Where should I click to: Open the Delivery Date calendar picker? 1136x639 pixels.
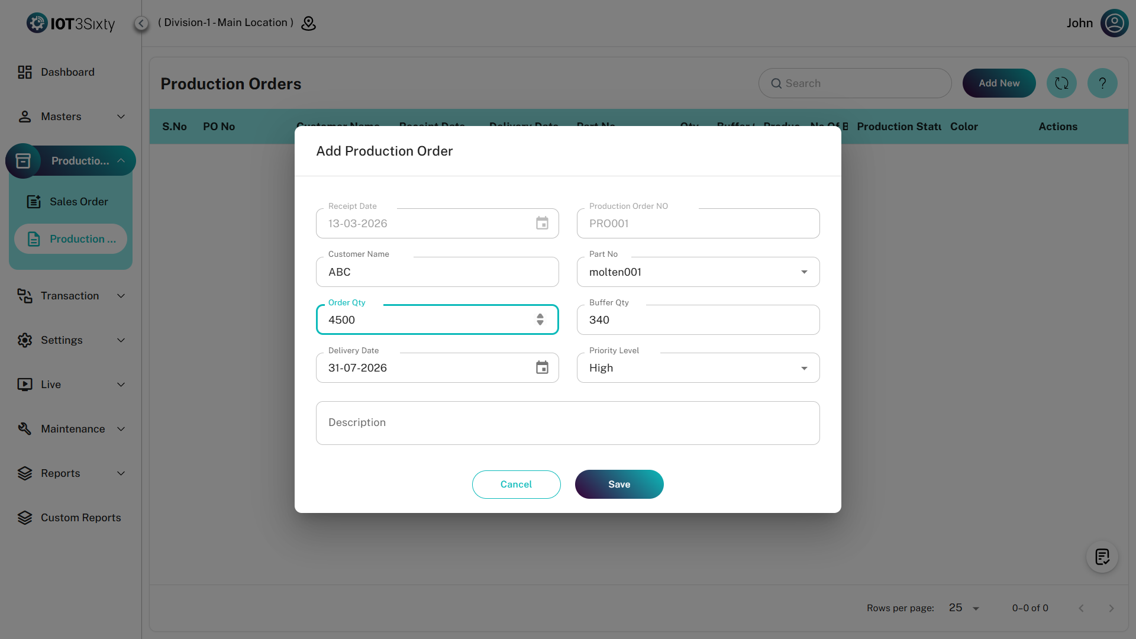(x=542, y=367)
